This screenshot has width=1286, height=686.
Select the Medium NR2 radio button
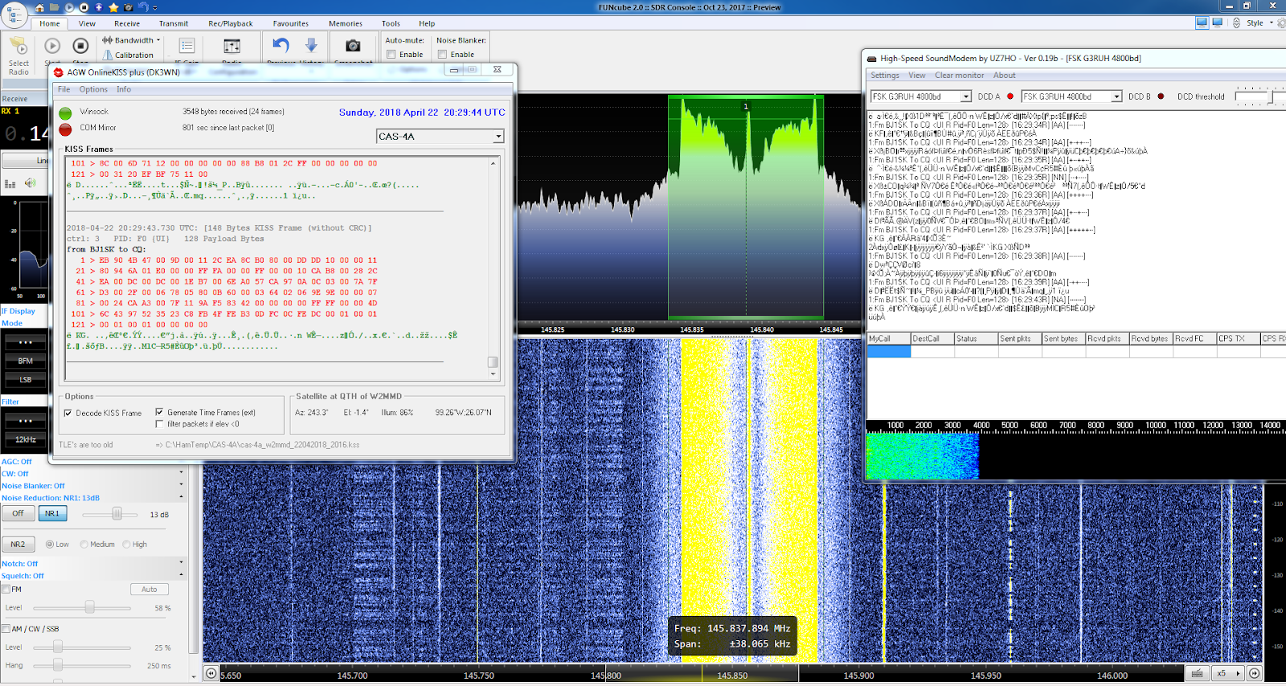[x=84, y=545]
